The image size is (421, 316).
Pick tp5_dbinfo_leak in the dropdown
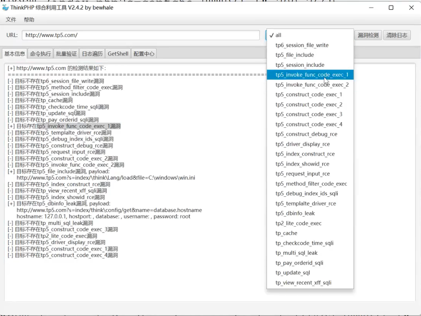point(310,214)
